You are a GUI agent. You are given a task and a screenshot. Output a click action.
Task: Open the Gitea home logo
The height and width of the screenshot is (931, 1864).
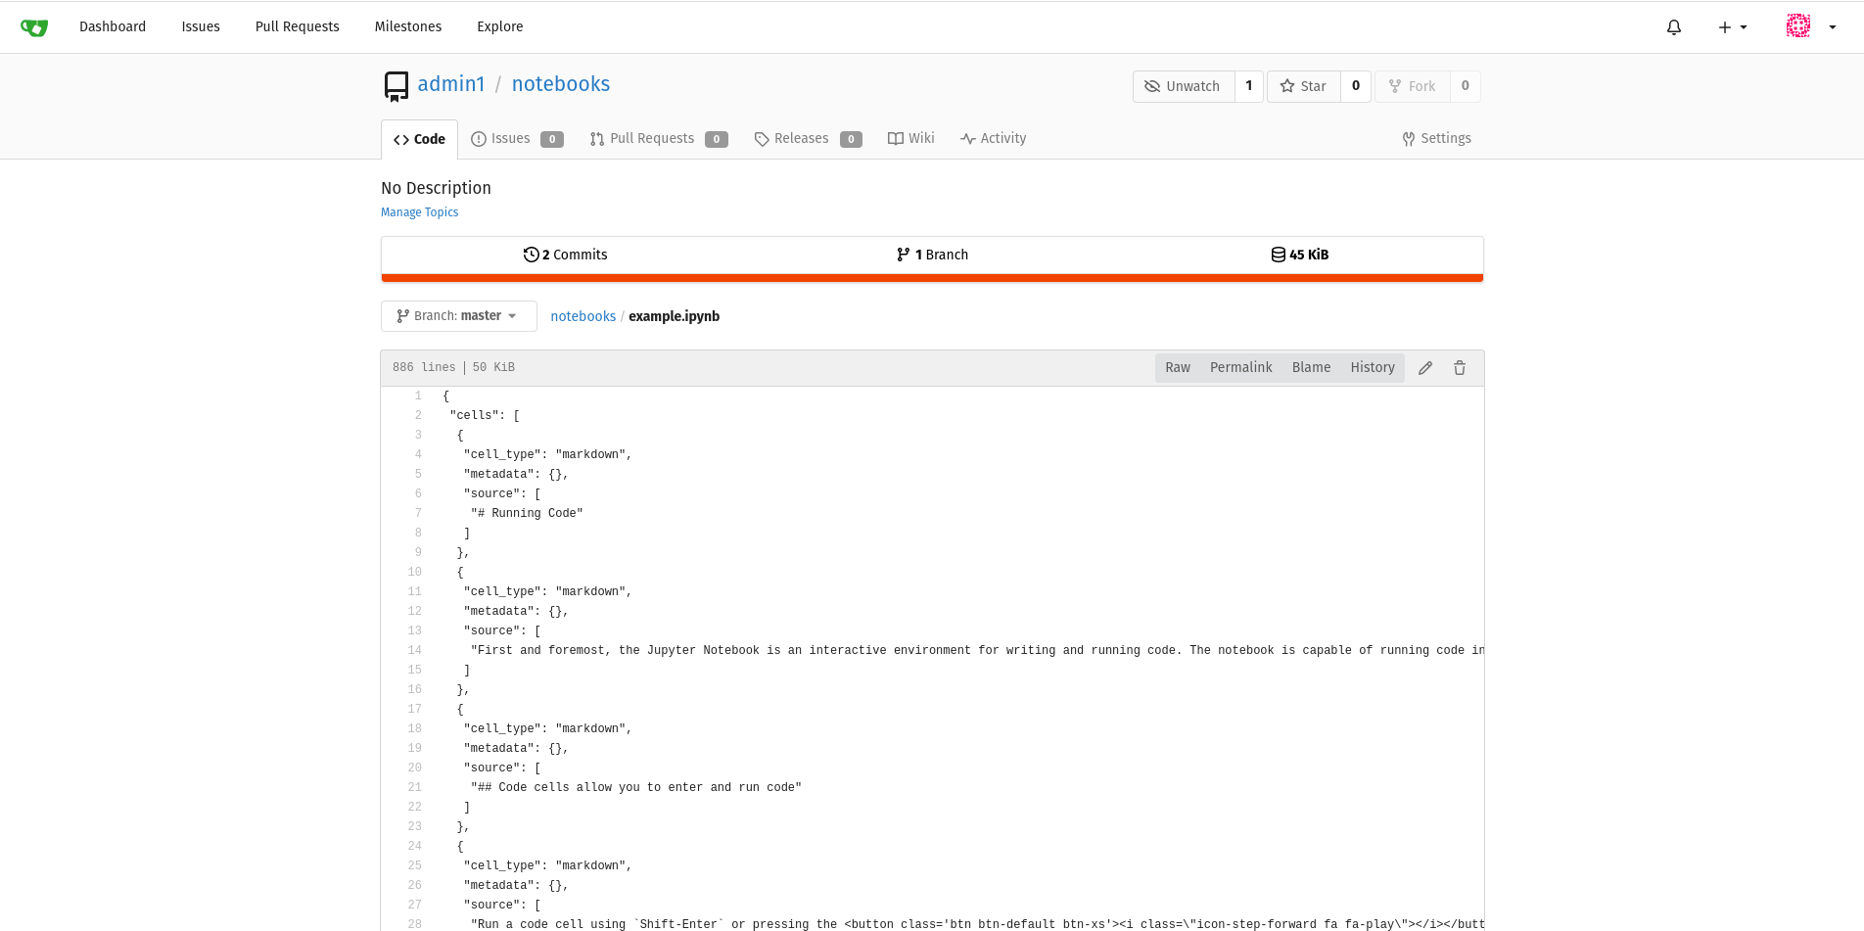coord(34,27)
